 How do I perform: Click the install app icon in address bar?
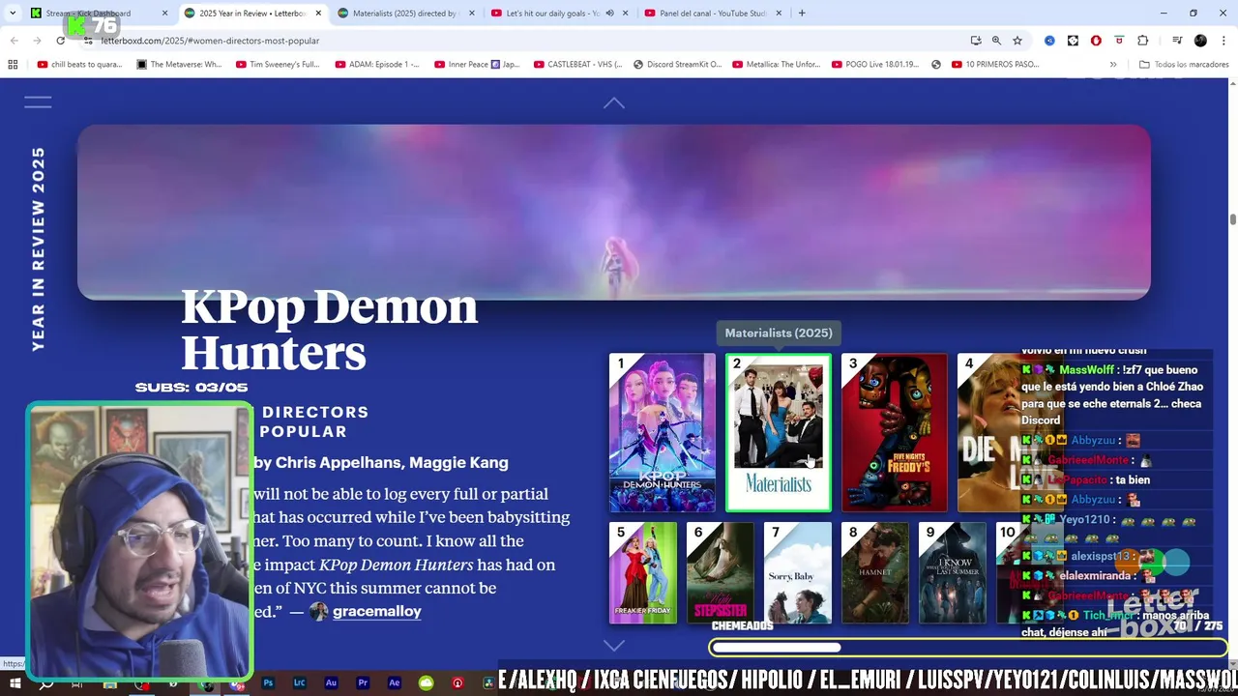pyautogui.click(x=976, y=41)
